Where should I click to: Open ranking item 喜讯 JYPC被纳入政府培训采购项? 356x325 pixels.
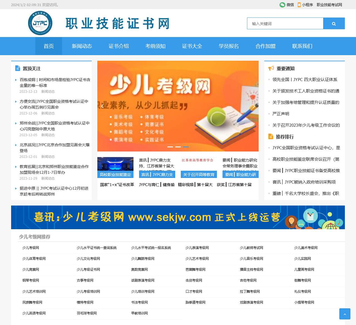point(304,182)
